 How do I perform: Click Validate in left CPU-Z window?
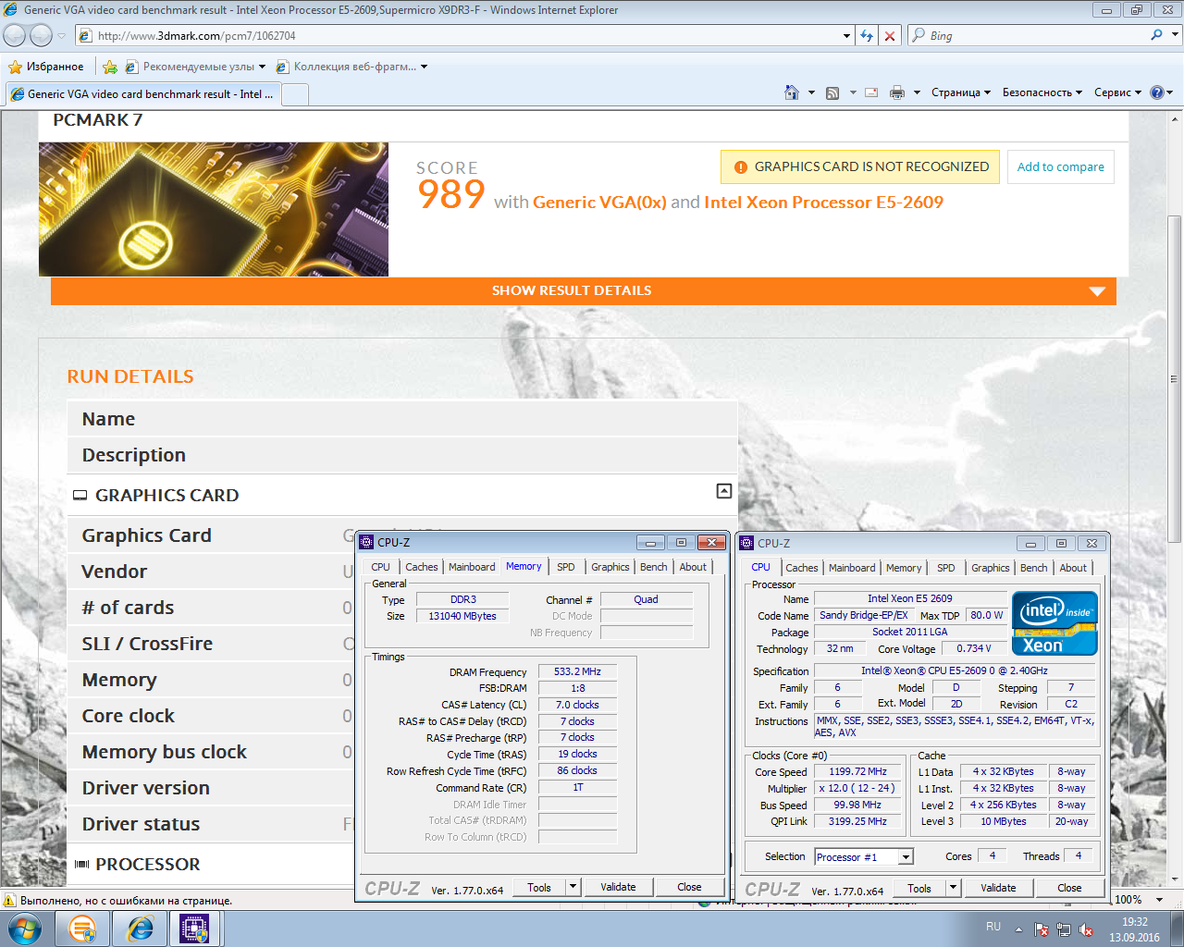618,887
